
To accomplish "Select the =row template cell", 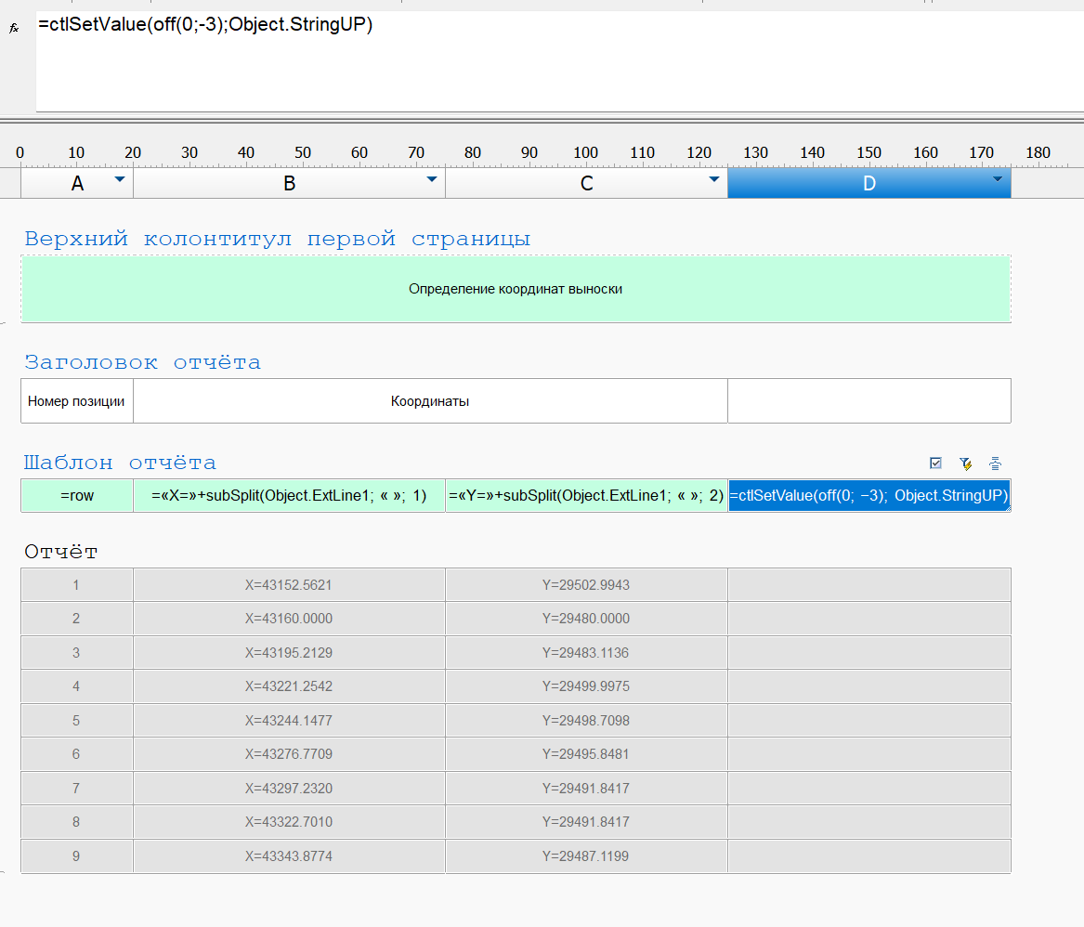I will tap(77, 496).
